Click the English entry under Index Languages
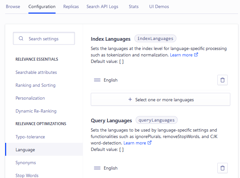Image resolution: width=240 pixels, height=178 pixels. [110, 80]
